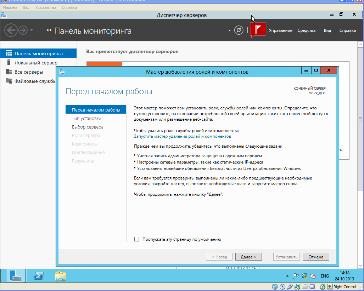This screenshot has height=291, width=364.
Task: Click Server Manager vertical scrollbar thumb
Action: (x=360, y=119)
